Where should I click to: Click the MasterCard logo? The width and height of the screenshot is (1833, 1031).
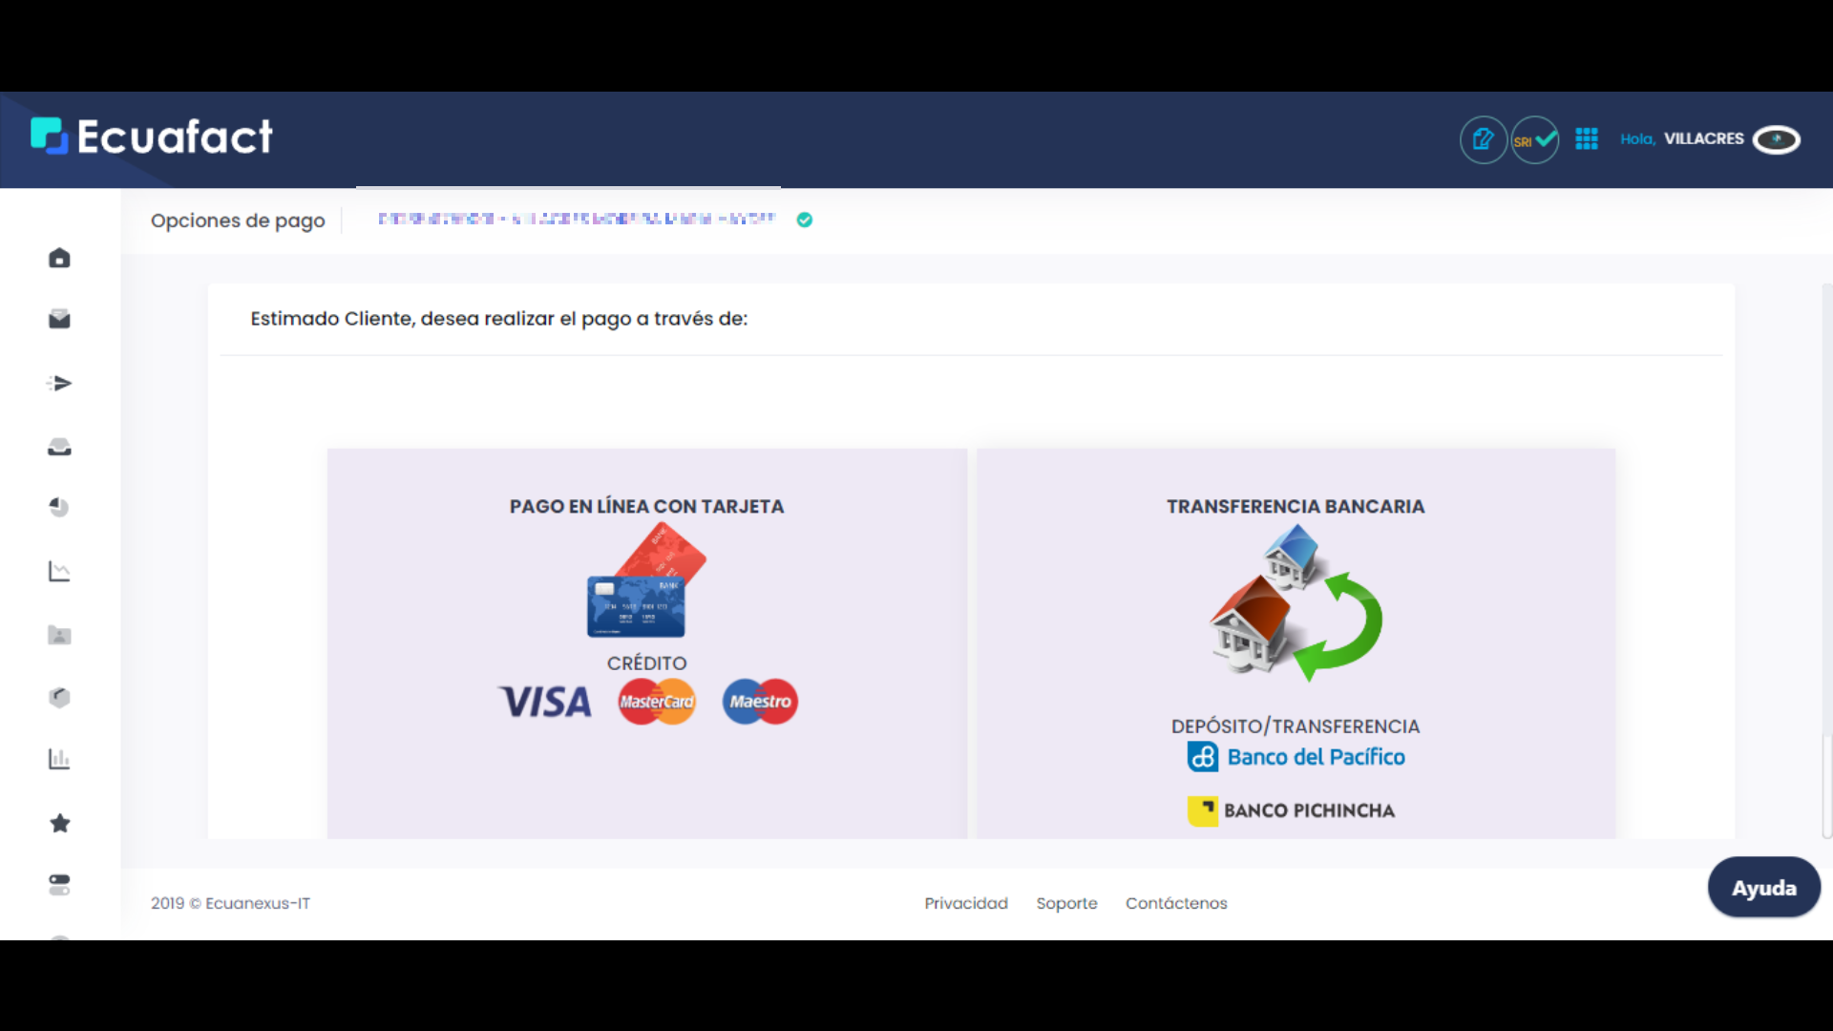[x=657, y=702]
